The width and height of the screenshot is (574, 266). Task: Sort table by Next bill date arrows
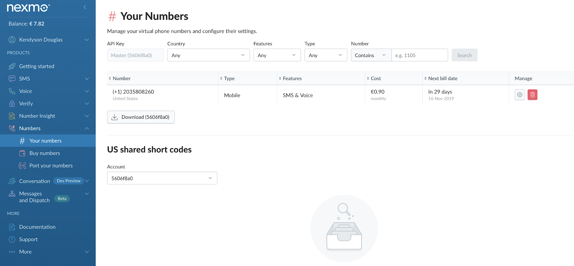(x=425, y=78)
